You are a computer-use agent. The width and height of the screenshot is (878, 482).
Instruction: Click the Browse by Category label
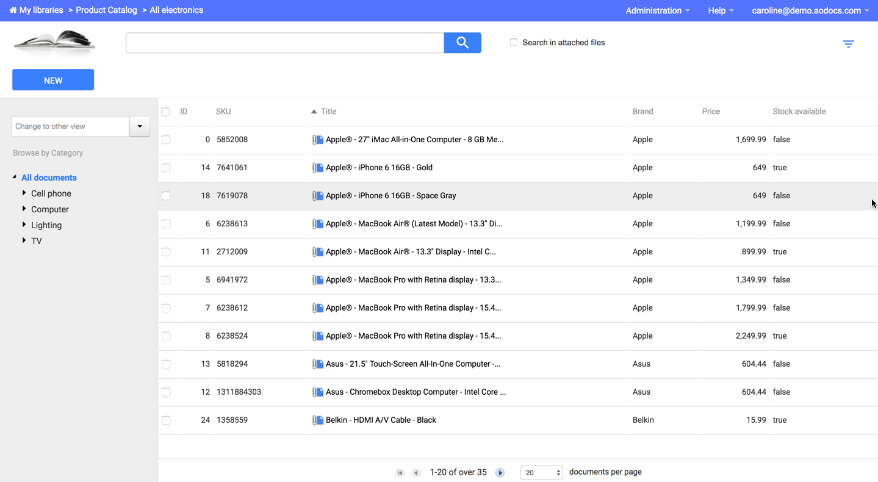(x=48, y=153)
